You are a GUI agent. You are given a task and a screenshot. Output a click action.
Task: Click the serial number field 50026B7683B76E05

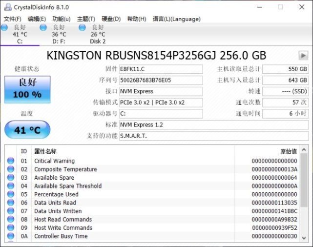coord(161,80)
